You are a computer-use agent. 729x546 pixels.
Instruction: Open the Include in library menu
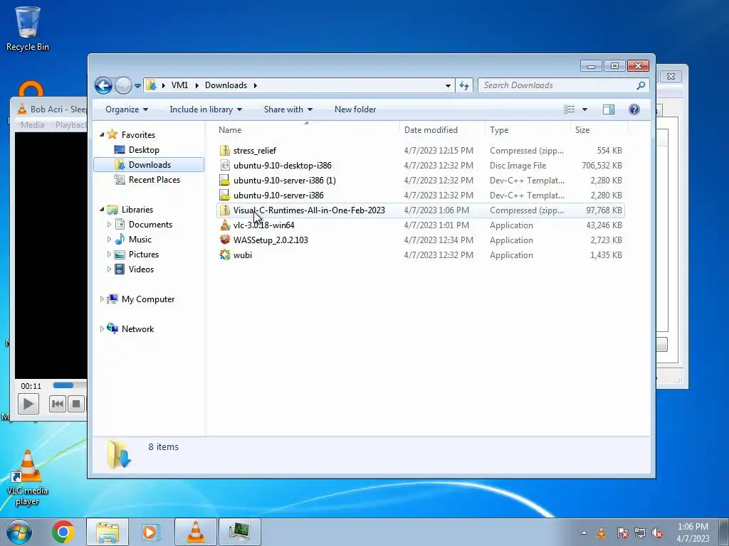coord(206,109)
